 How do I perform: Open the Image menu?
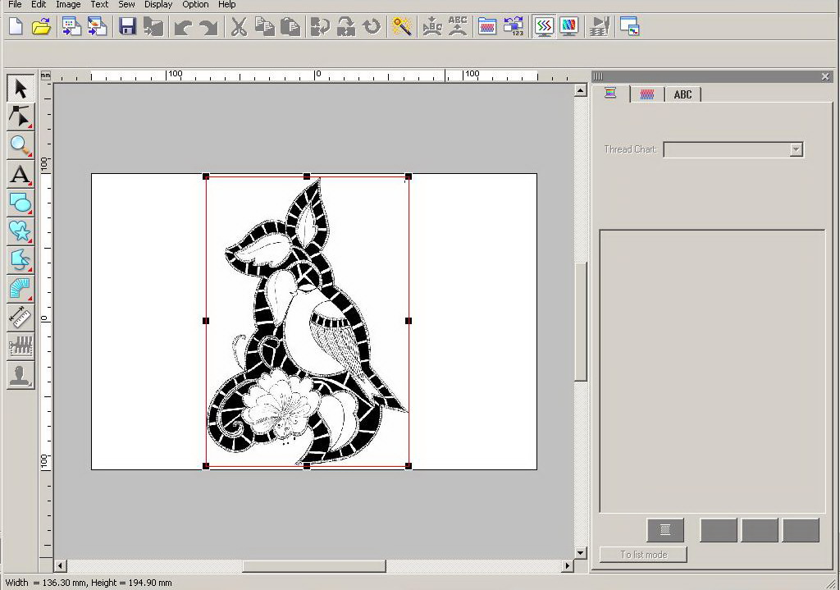click(x=68, y=5)
